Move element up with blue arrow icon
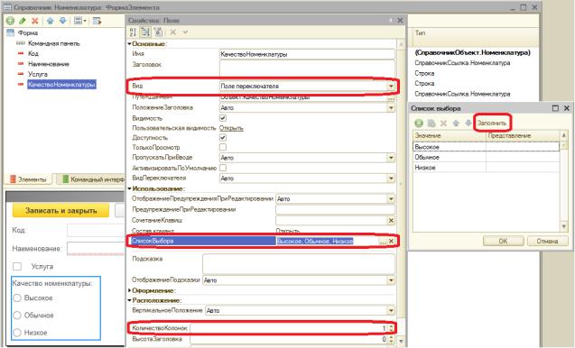 pyautogui.click(x=51, y=21)
